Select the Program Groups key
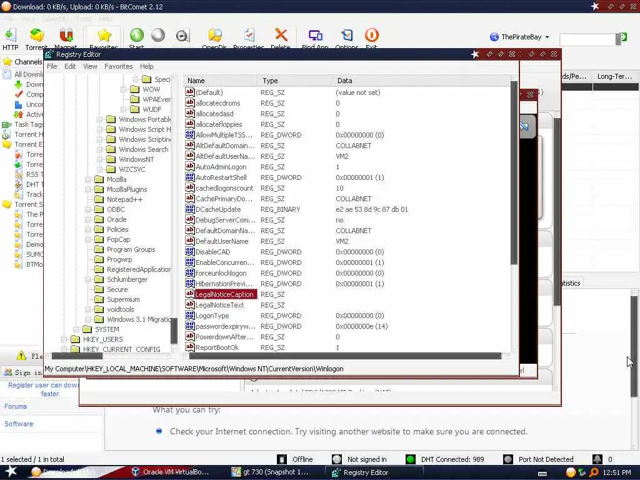This screenshot has height=480, width=640. [x=131, y=249]
